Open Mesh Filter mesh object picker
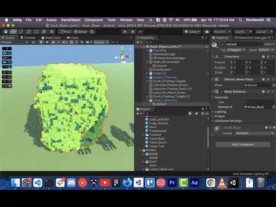Screen dimensions: 276x207 point(274,85)
